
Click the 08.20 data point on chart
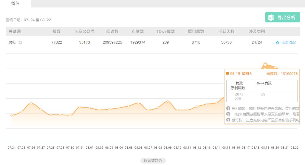[275, 67]
